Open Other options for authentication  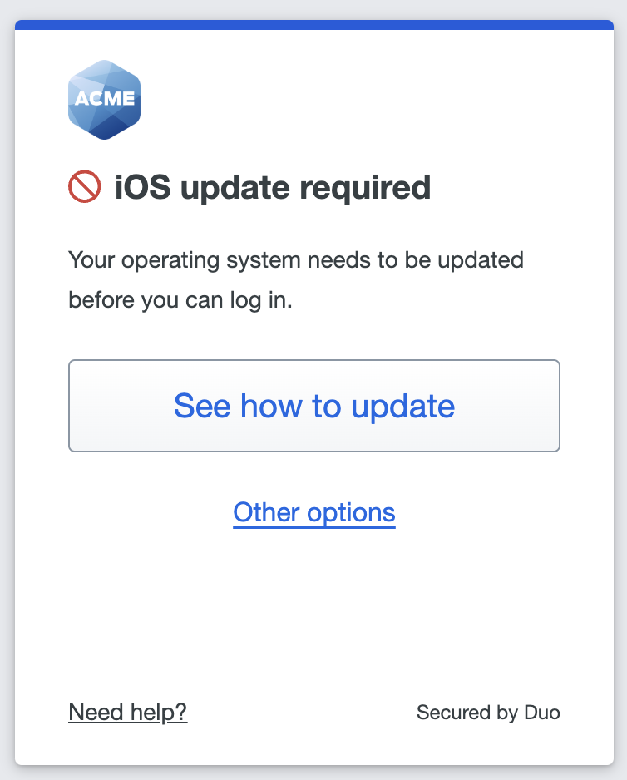tap(313, 512)
